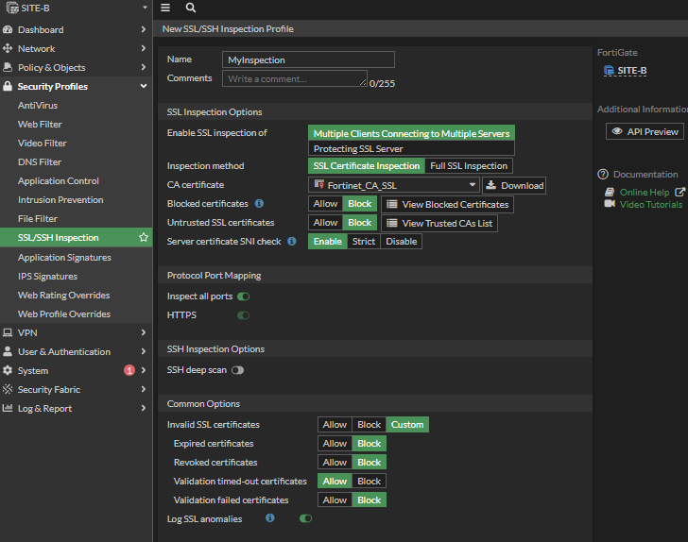Click info icon beside Server certificate SNI check
Screen dimensions: 688x542
(x=292, y=242)
